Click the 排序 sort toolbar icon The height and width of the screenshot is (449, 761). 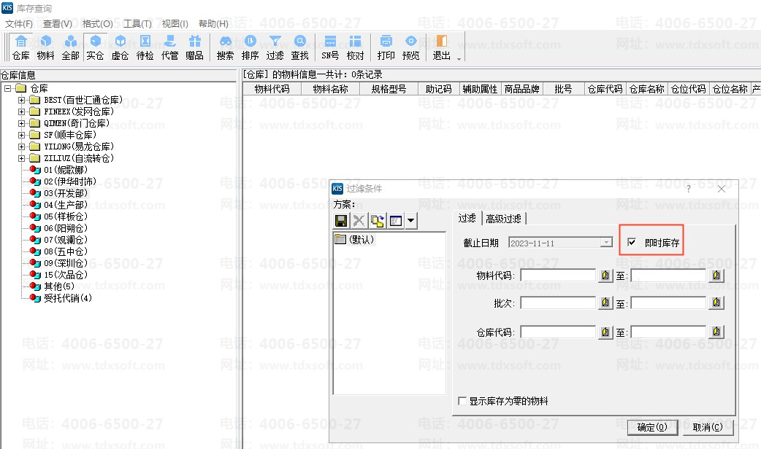[x=250, y=47]
